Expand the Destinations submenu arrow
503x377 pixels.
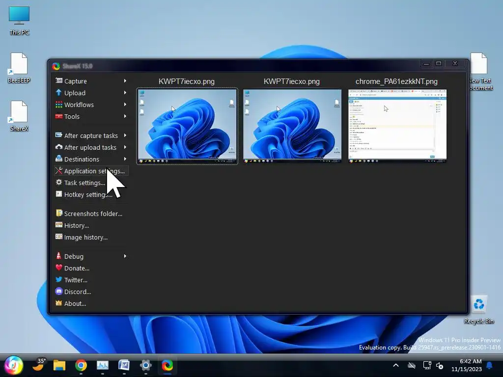point(125,159)
